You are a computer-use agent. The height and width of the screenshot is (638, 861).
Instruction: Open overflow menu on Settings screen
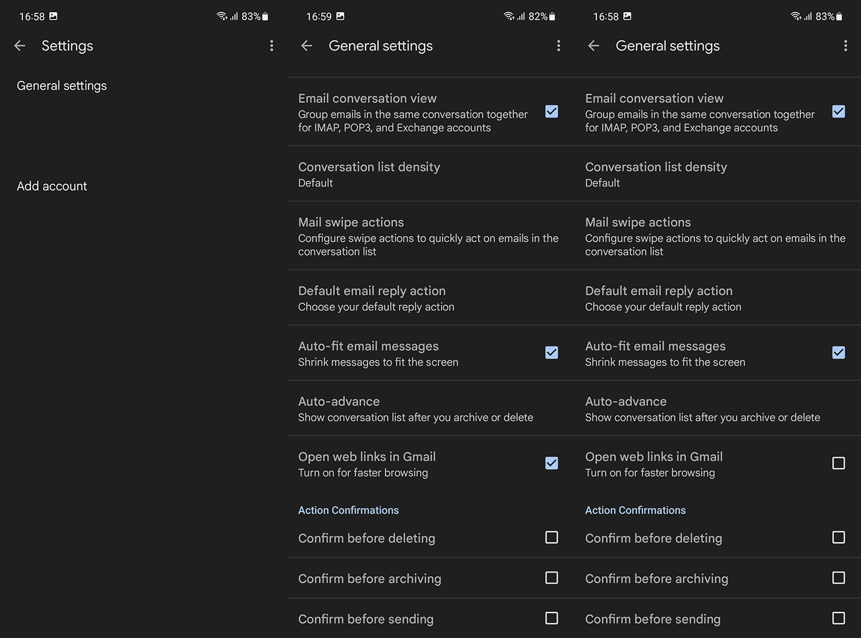(x=272, y=45)
